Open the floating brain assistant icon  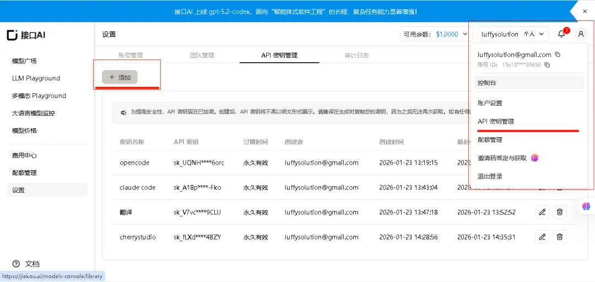tap(587, 206)
